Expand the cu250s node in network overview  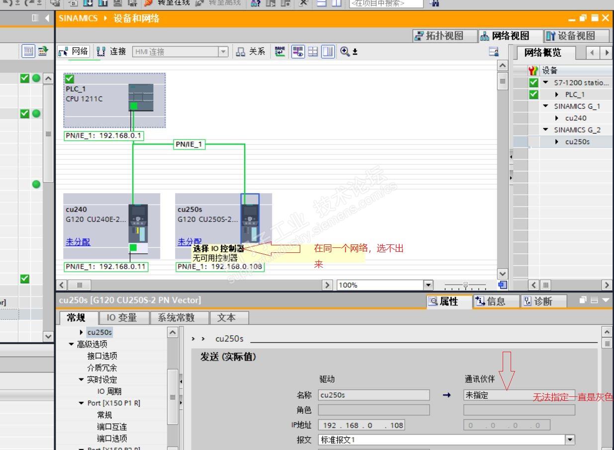tap(557, 142)
